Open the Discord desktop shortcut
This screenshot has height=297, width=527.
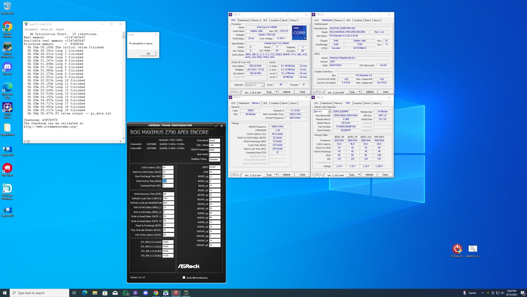coord(7,69)
